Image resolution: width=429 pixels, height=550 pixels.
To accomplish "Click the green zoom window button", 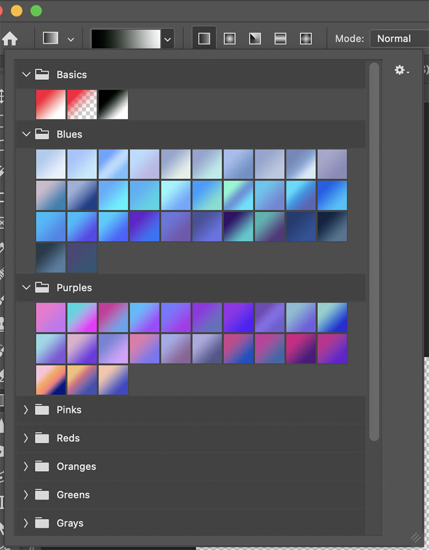I will pyautogui.click(x=36, y=11).
